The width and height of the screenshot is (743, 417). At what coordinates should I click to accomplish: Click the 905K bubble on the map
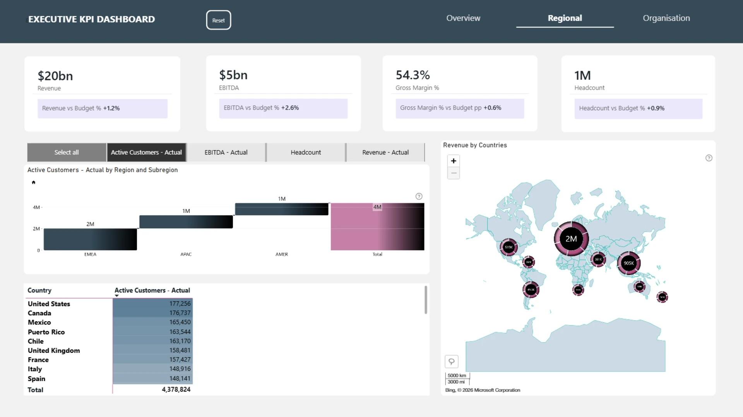(x=628, y=263)
